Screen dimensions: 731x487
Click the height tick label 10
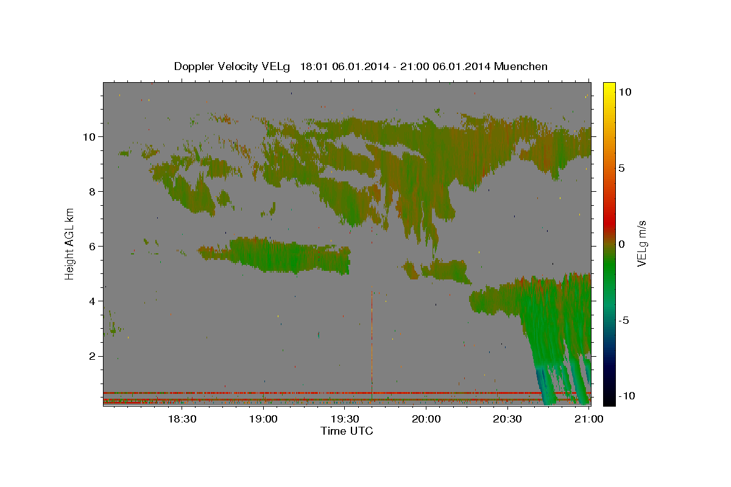point(89,136)
